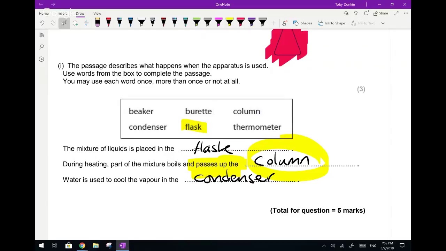The image size is (446, 251).
Task: Open recent notes clock icon
Action: click(x=41, y=59)
